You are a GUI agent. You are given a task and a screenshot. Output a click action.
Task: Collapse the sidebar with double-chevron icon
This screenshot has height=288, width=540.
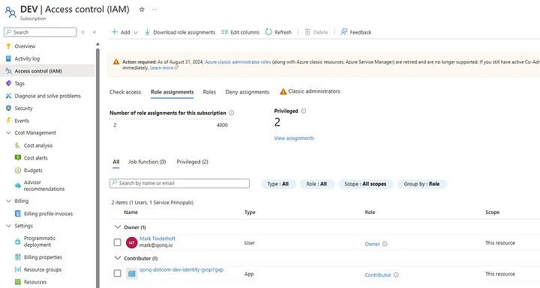pos(94,32)
